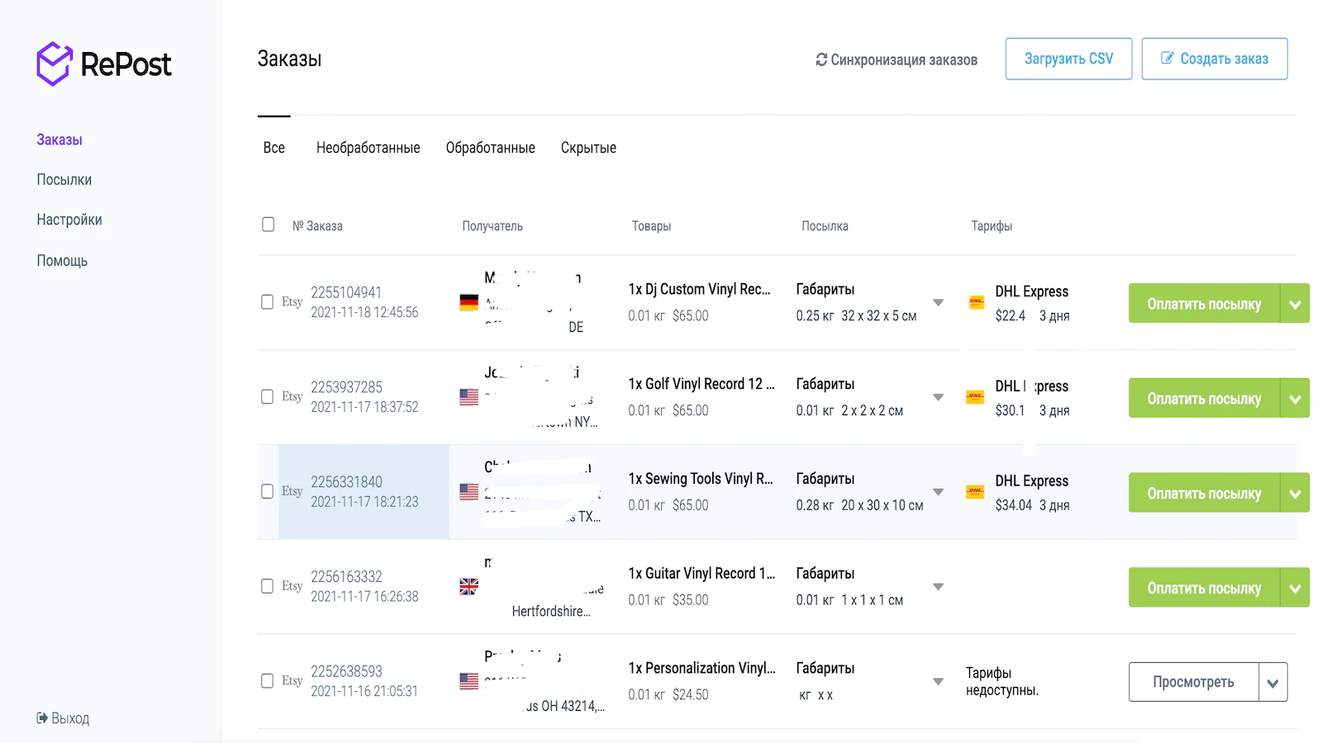The width and height of the screenshot is (1322, 743).
Task: Open the green dropdown arrow for Guitar Vinyl order
Action: (1295, 588)
